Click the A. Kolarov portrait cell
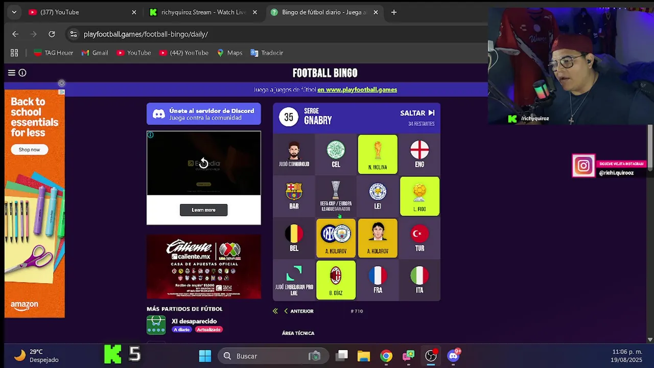This screenshot has width=654, height=368. pos(378,238)
